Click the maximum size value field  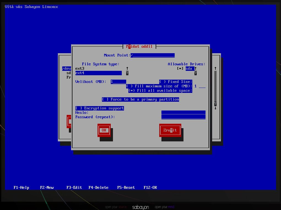pos(200,86)
